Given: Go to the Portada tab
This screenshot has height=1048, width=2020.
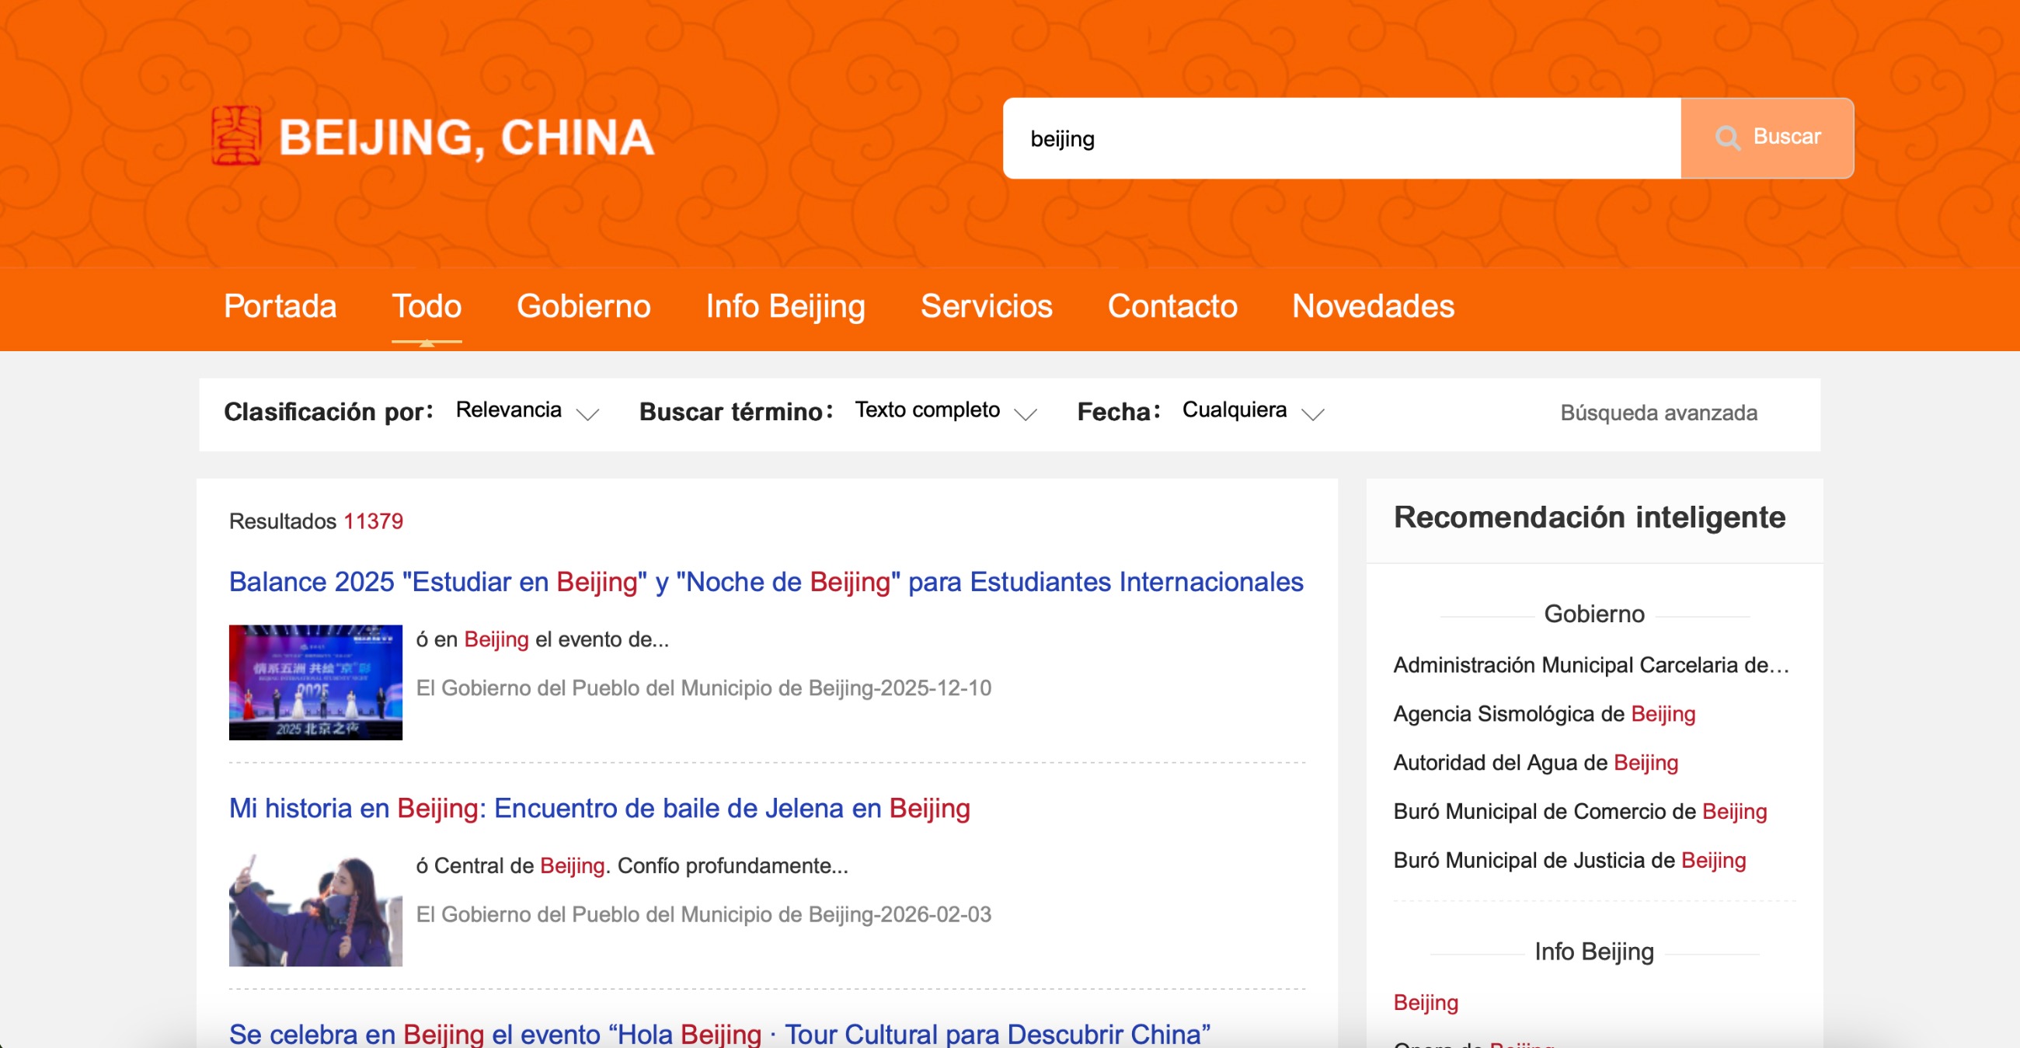Looking at the screenshot, I should (280, 307).
